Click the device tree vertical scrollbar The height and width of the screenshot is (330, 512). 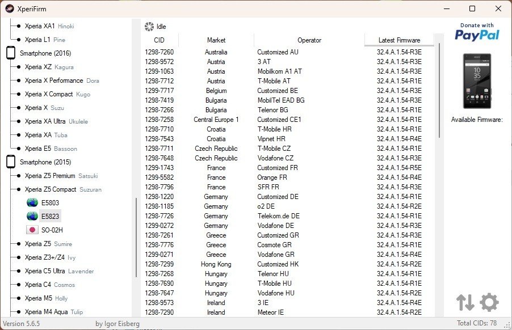tap(136, 237)
